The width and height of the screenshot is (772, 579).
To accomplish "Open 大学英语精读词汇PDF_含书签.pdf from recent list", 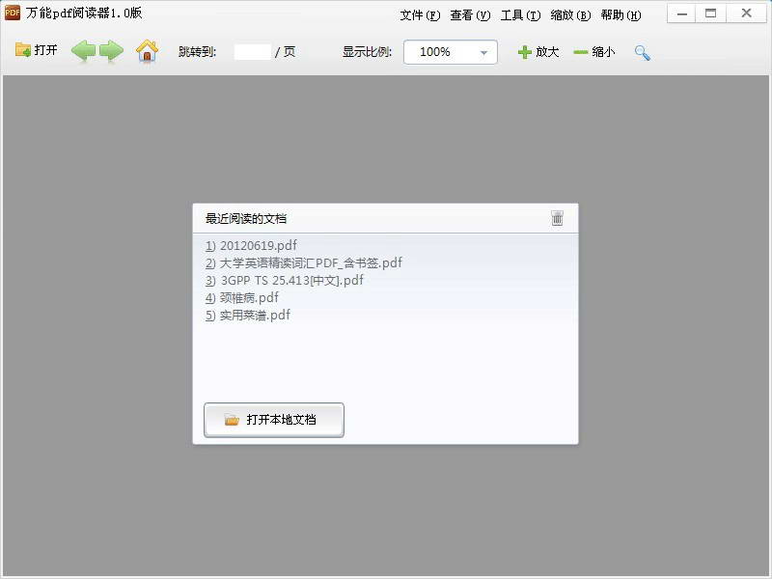I will [304, 262].
